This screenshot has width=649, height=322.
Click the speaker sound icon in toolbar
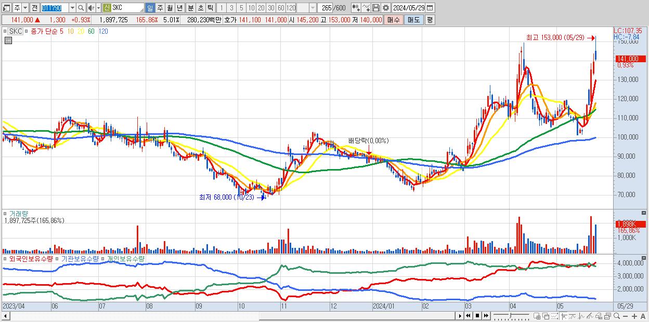coord(91,8)
